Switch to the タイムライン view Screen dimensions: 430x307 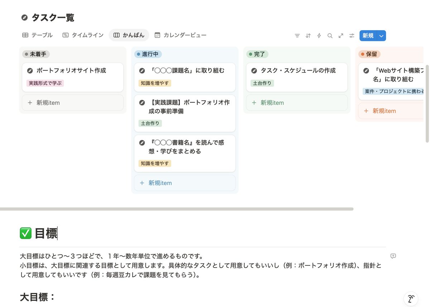pyautogui.click(x=82, y=35)
